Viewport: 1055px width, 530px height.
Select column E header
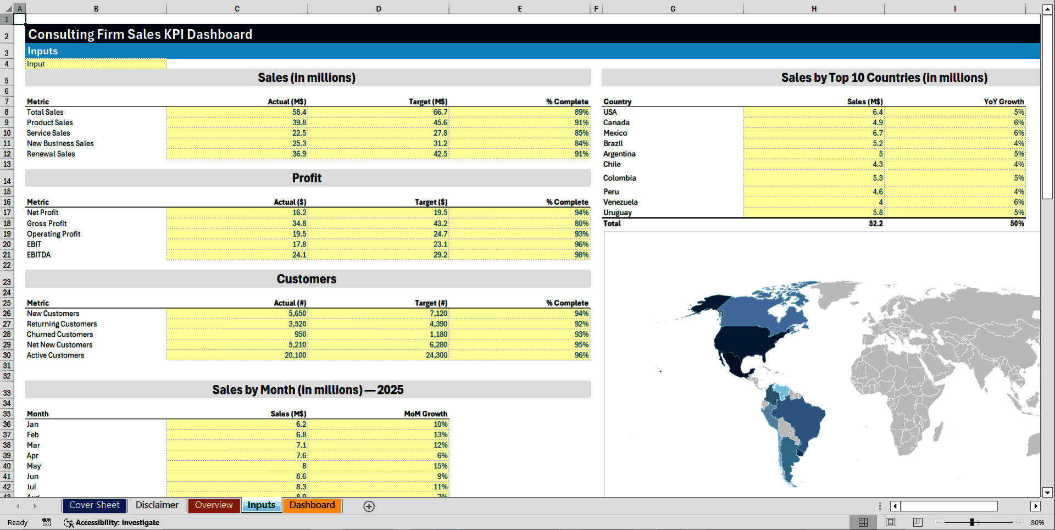tap(520, 9)
